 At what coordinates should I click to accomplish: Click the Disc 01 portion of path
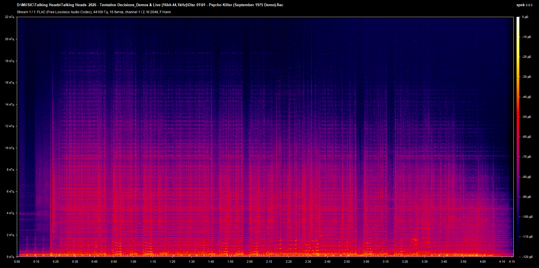coord(194,5)
